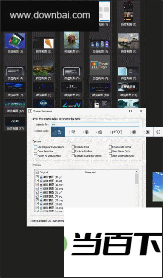Uncheck the 微信截图 (2).jpg item
The image size is (163, 278).
(x=37, y=196)
